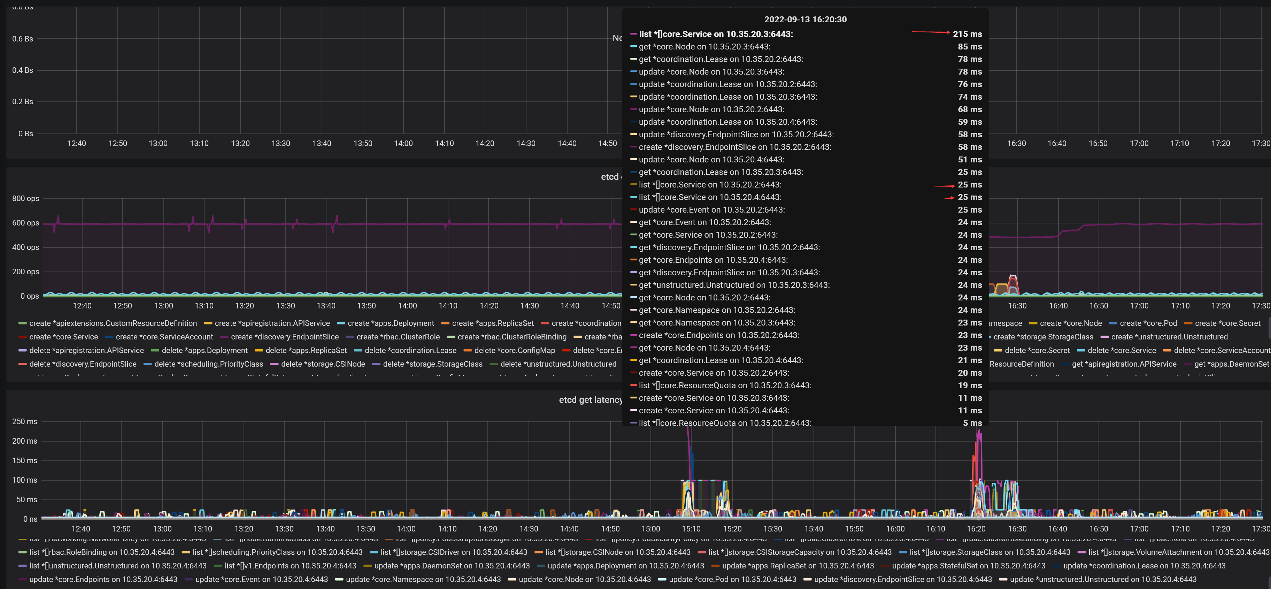Click color swatch for create *core.Service legend
The image size is (1271, 589).
point(22,337)
